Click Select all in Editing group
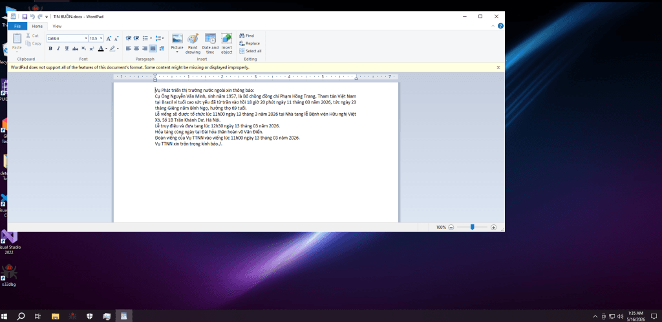This screenshot has width=662, height=322. tap(250, 51)
